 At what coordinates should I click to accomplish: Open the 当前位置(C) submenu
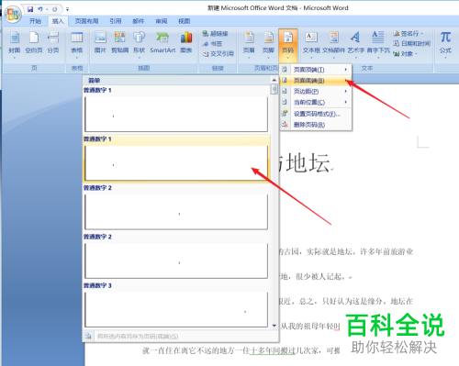pyautogui.click(x=316, y=102)
